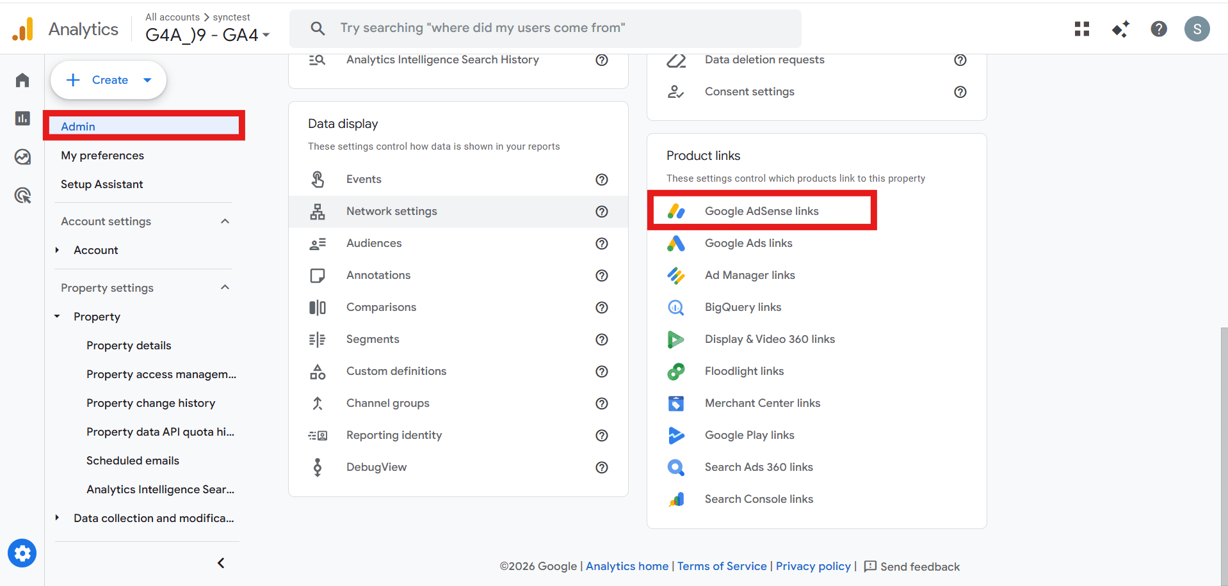Follow the Terms of Service link
This screenshot has height=586, width=1228.
click(x=722, y=566)
